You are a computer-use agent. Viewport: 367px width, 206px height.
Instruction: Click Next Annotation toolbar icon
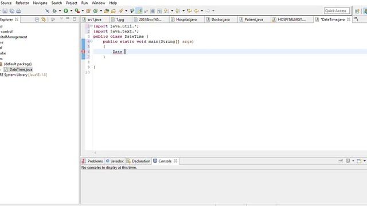166,11
